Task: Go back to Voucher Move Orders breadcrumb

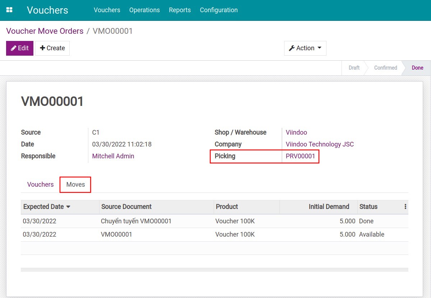Action: [x=45, y=31]
